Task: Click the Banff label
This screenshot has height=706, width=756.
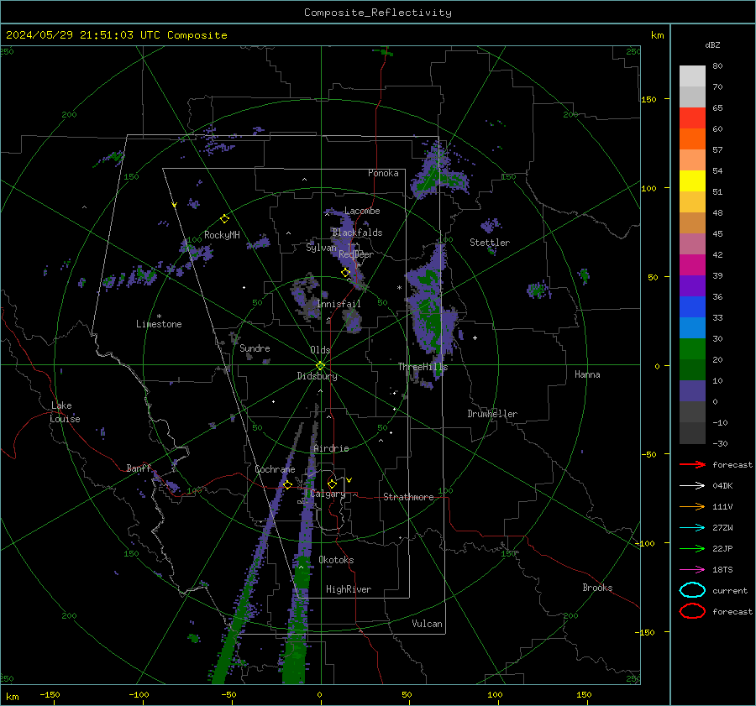Action: (139, 468)
